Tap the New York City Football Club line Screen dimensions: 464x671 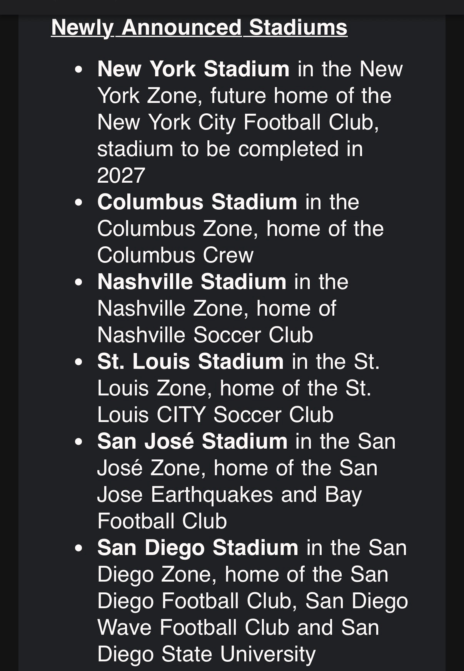pyautogui.click(x=238, y=122)
